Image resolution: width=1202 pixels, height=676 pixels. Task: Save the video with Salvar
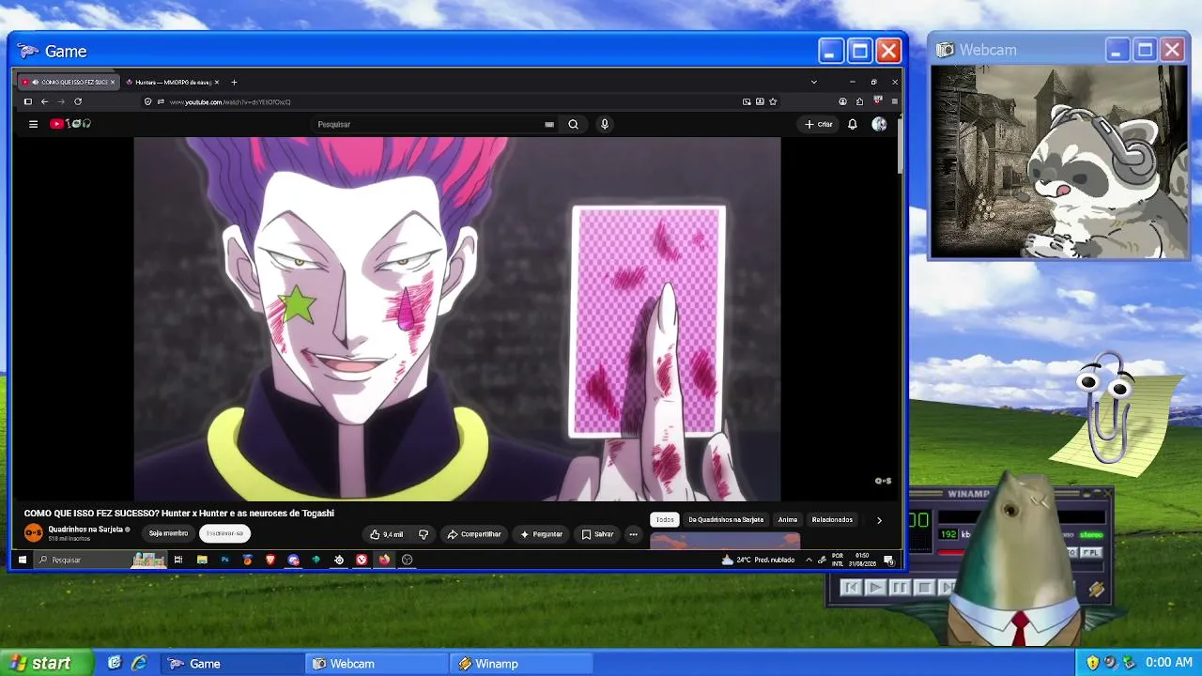(x=597, y=534)
